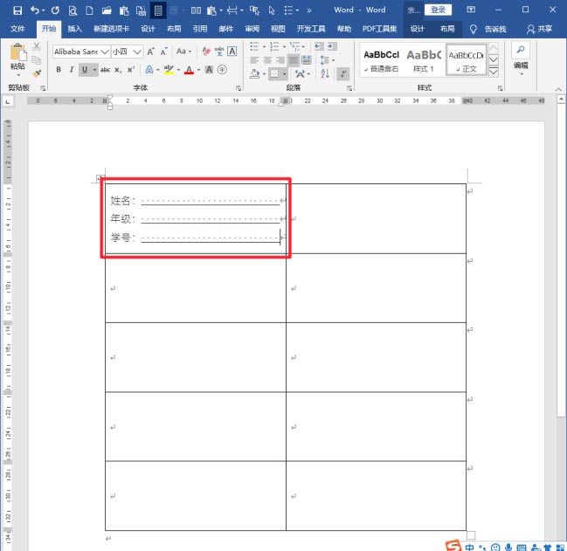The width and height of the screenshot is (567, 551).
Task: Switch to the 插入 ribbon tab
Action: tap(74, 29)
